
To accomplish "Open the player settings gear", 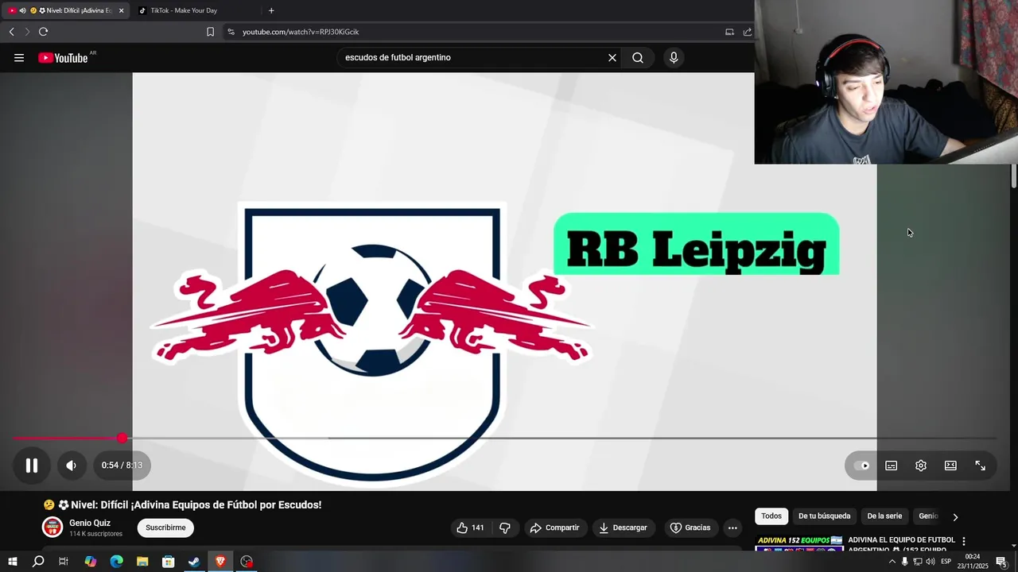I will tap(921, 466).
